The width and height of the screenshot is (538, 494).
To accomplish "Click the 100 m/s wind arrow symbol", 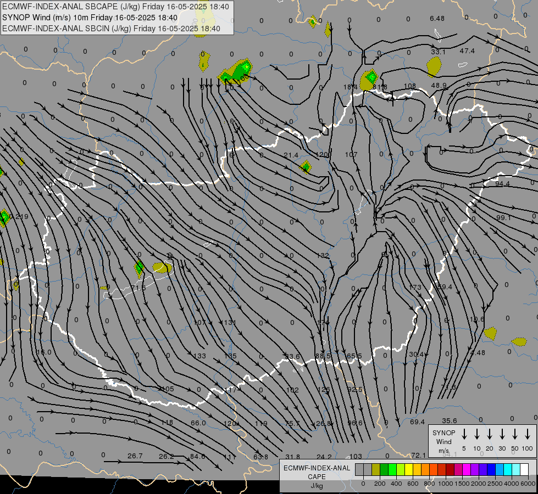I will (528, 434).
